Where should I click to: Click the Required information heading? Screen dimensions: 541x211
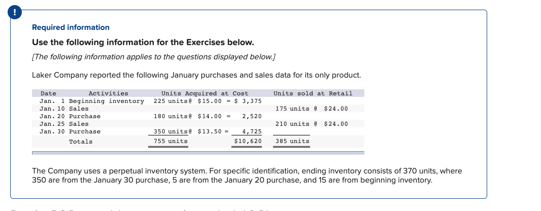coord(71,27)
